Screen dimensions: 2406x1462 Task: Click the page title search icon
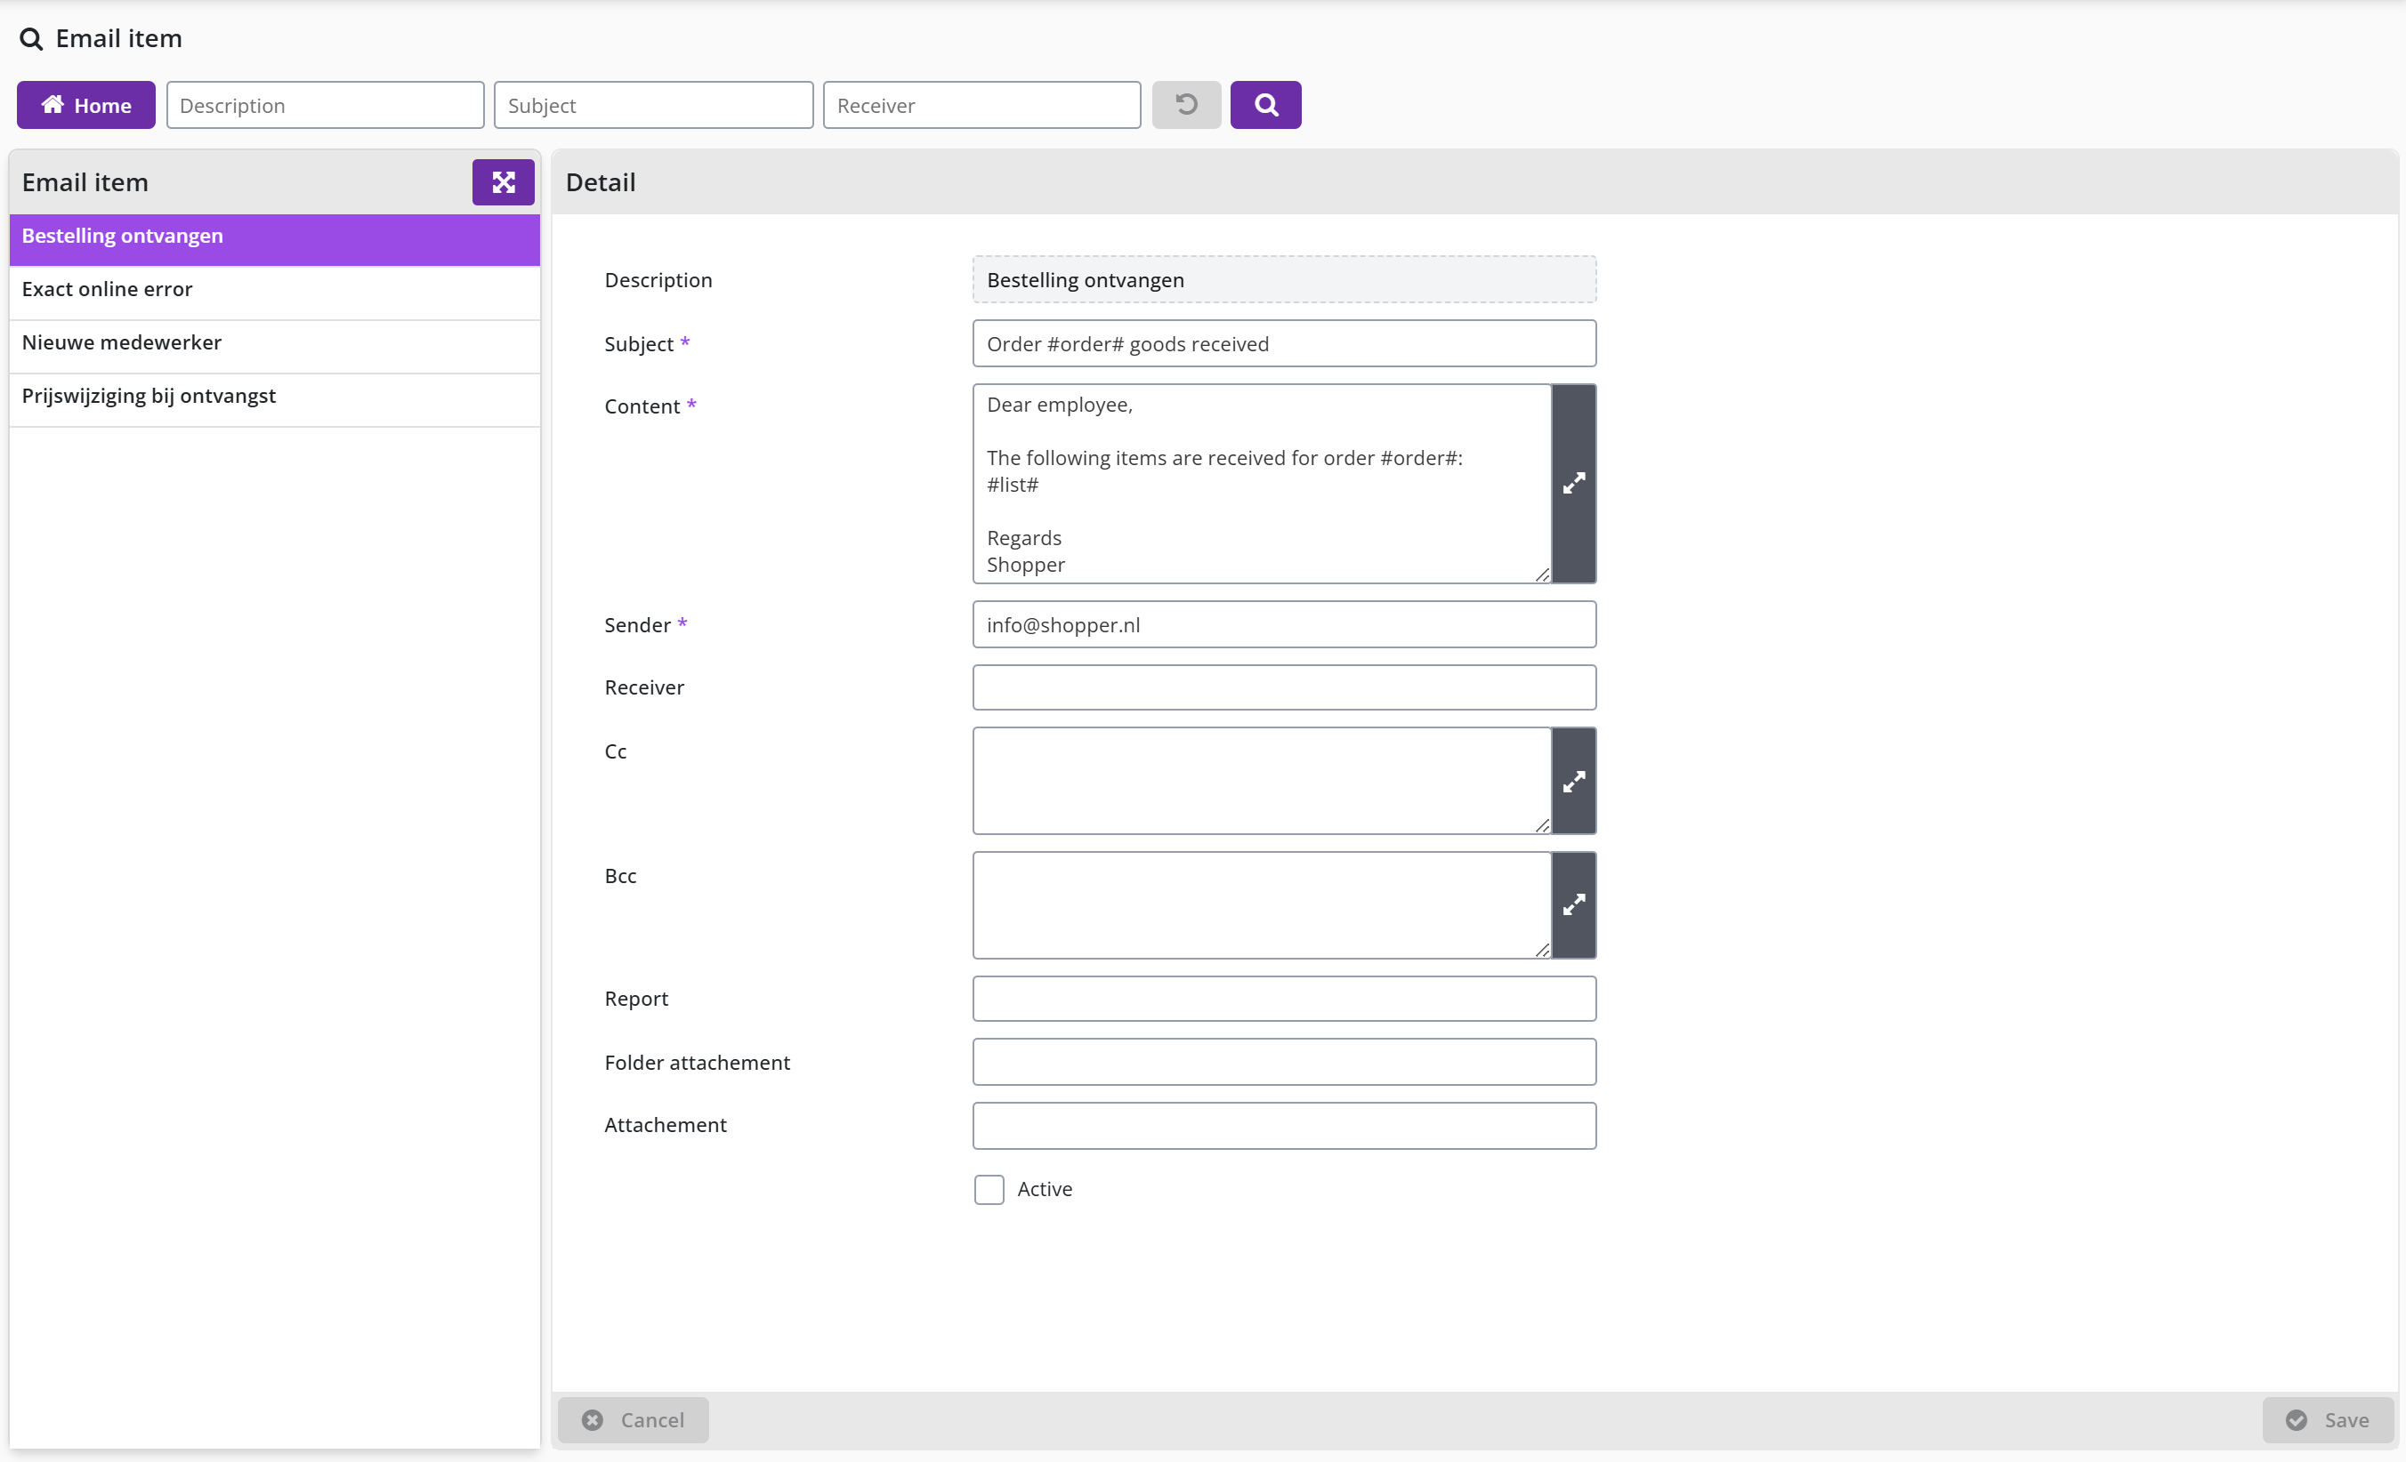(31, 39)
